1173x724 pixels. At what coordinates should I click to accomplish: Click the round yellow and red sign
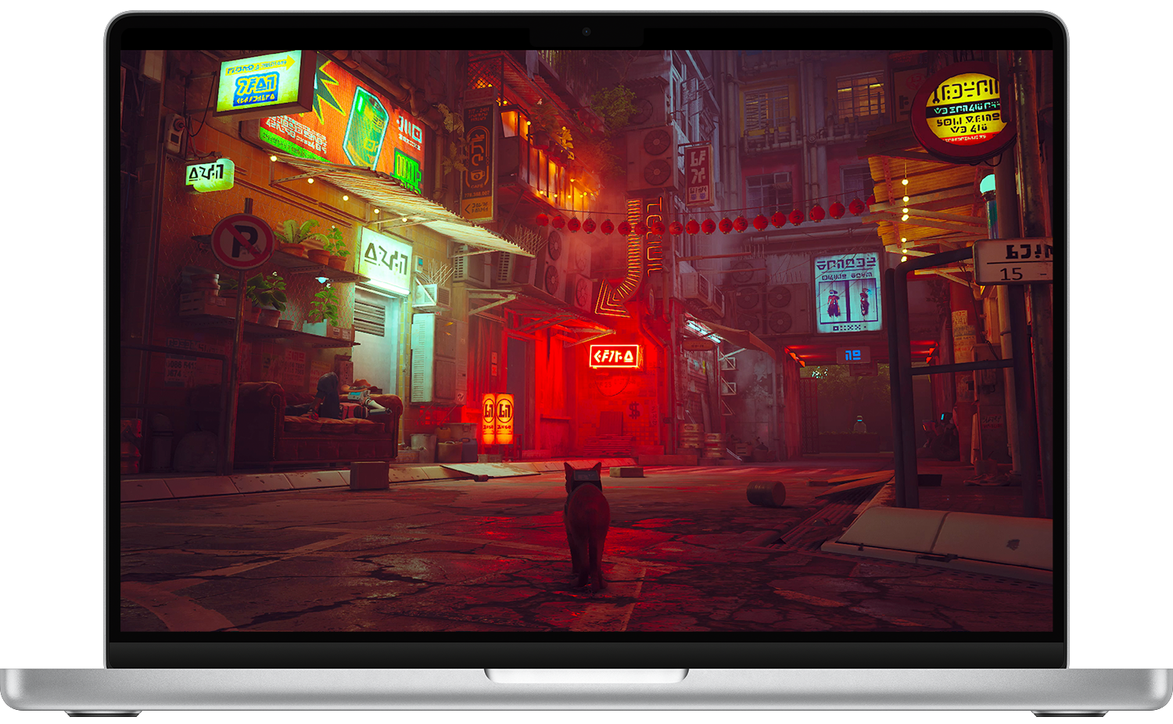pos(963,113)
